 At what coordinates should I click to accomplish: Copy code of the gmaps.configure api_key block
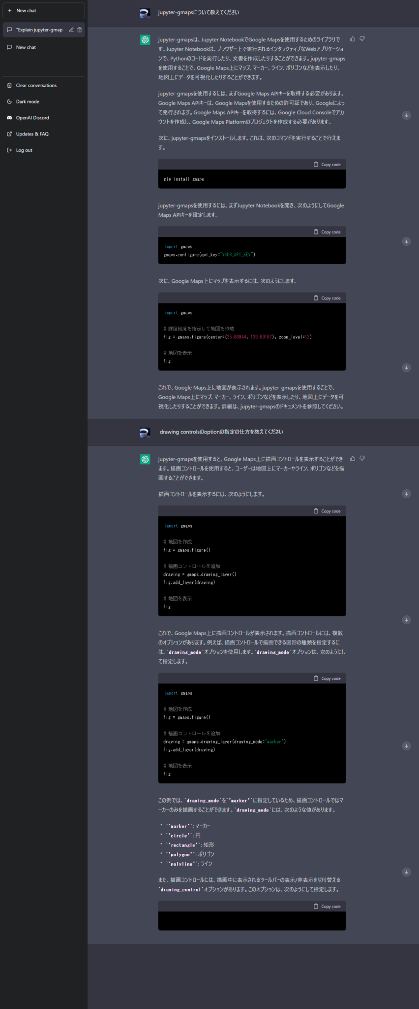tap(327, 232)
